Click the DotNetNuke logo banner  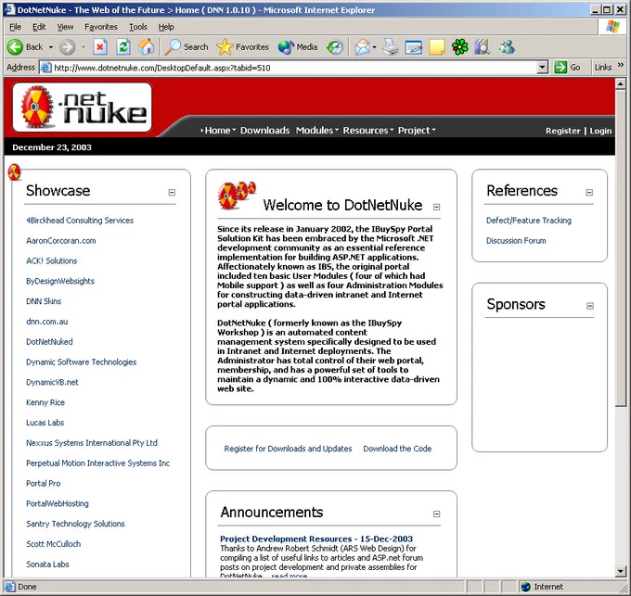pyautogui.click(x=82, y=108)
